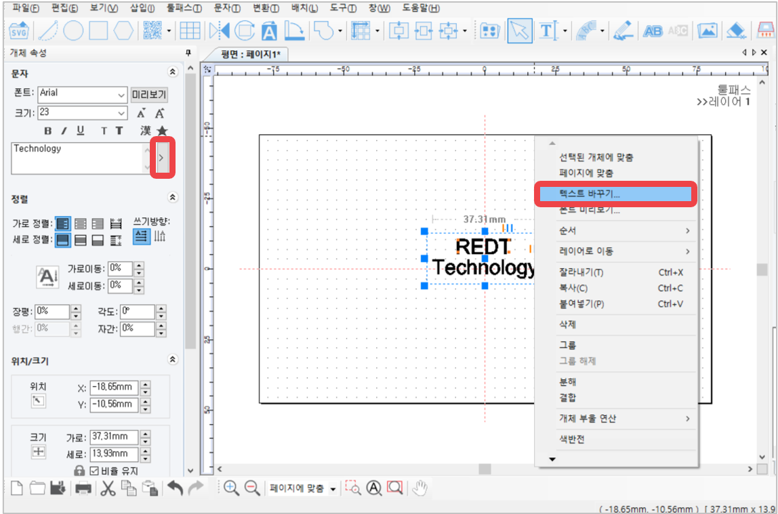Toggle the 비율 유지 checkbox
778x514 pixels.
click(94, 471)
